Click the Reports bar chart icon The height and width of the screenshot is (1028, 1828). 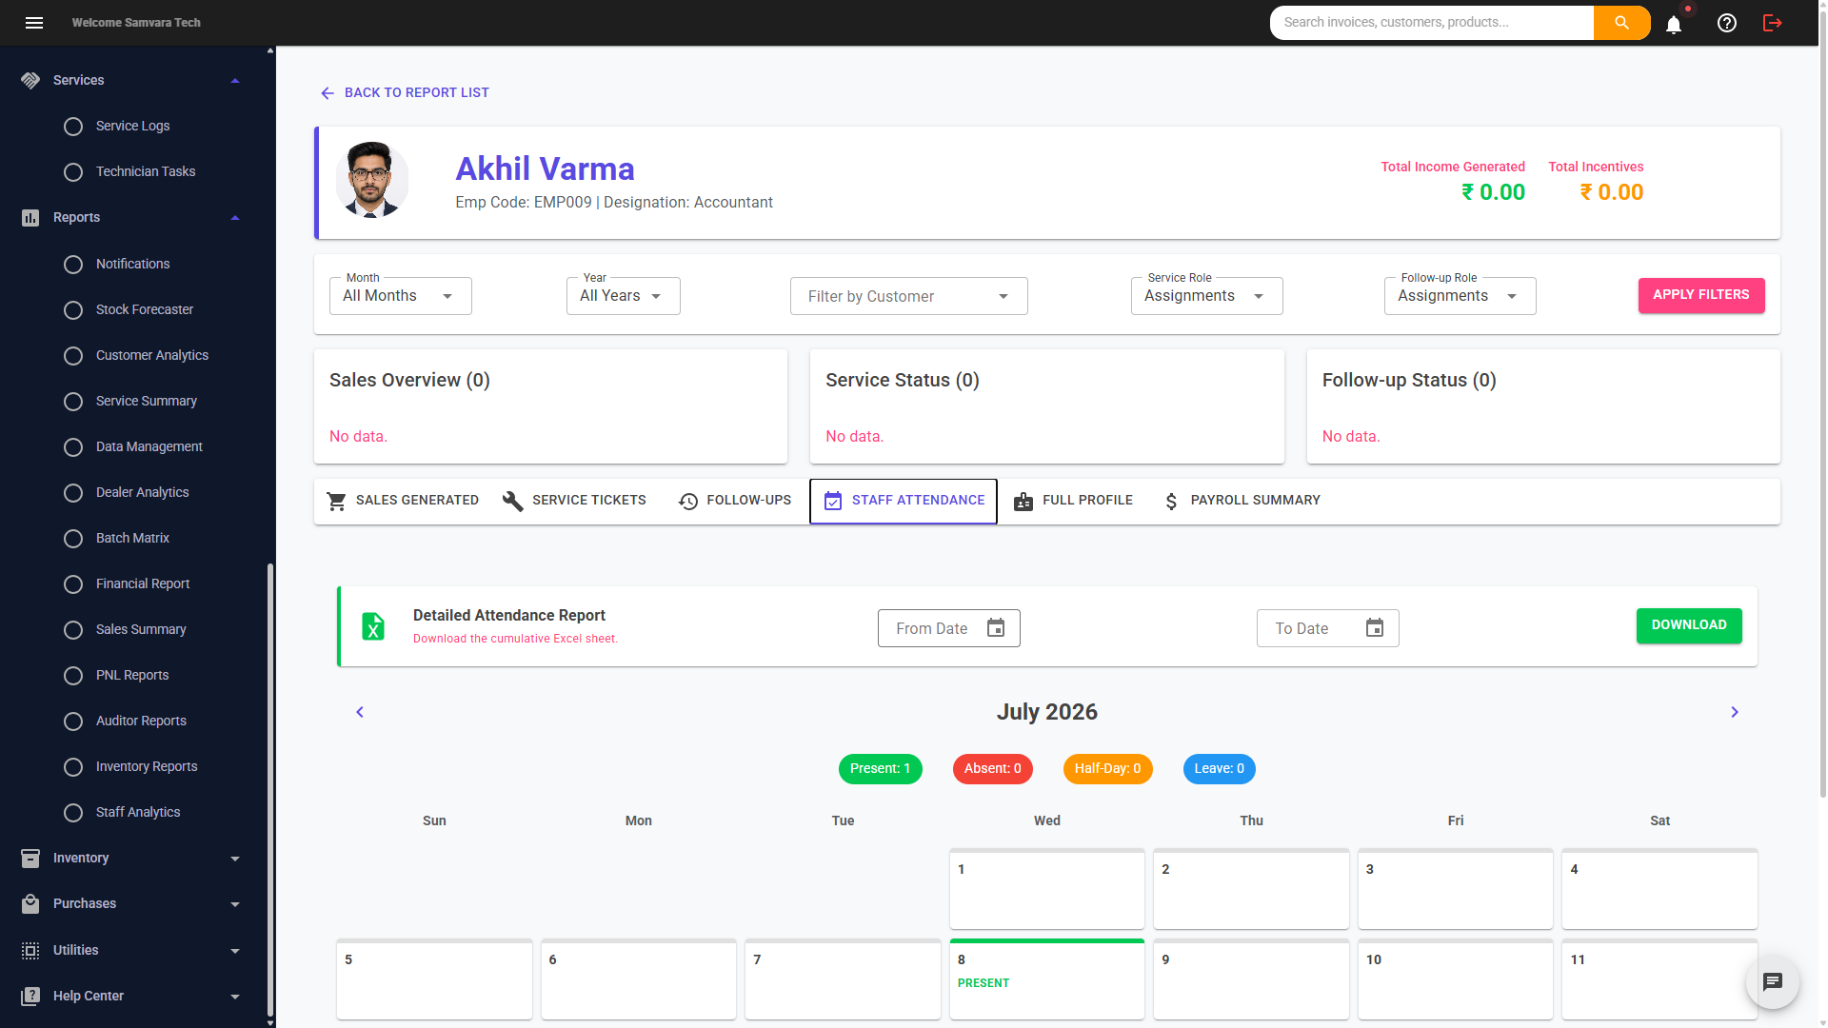pos(30,218)
